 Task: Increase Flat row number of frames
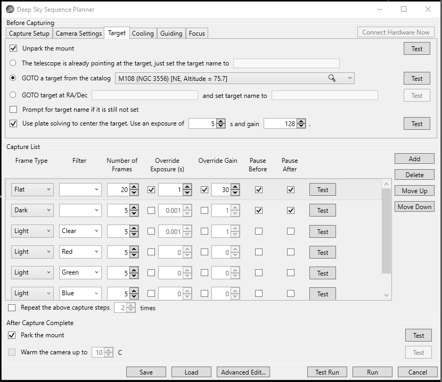click(134, 187)
